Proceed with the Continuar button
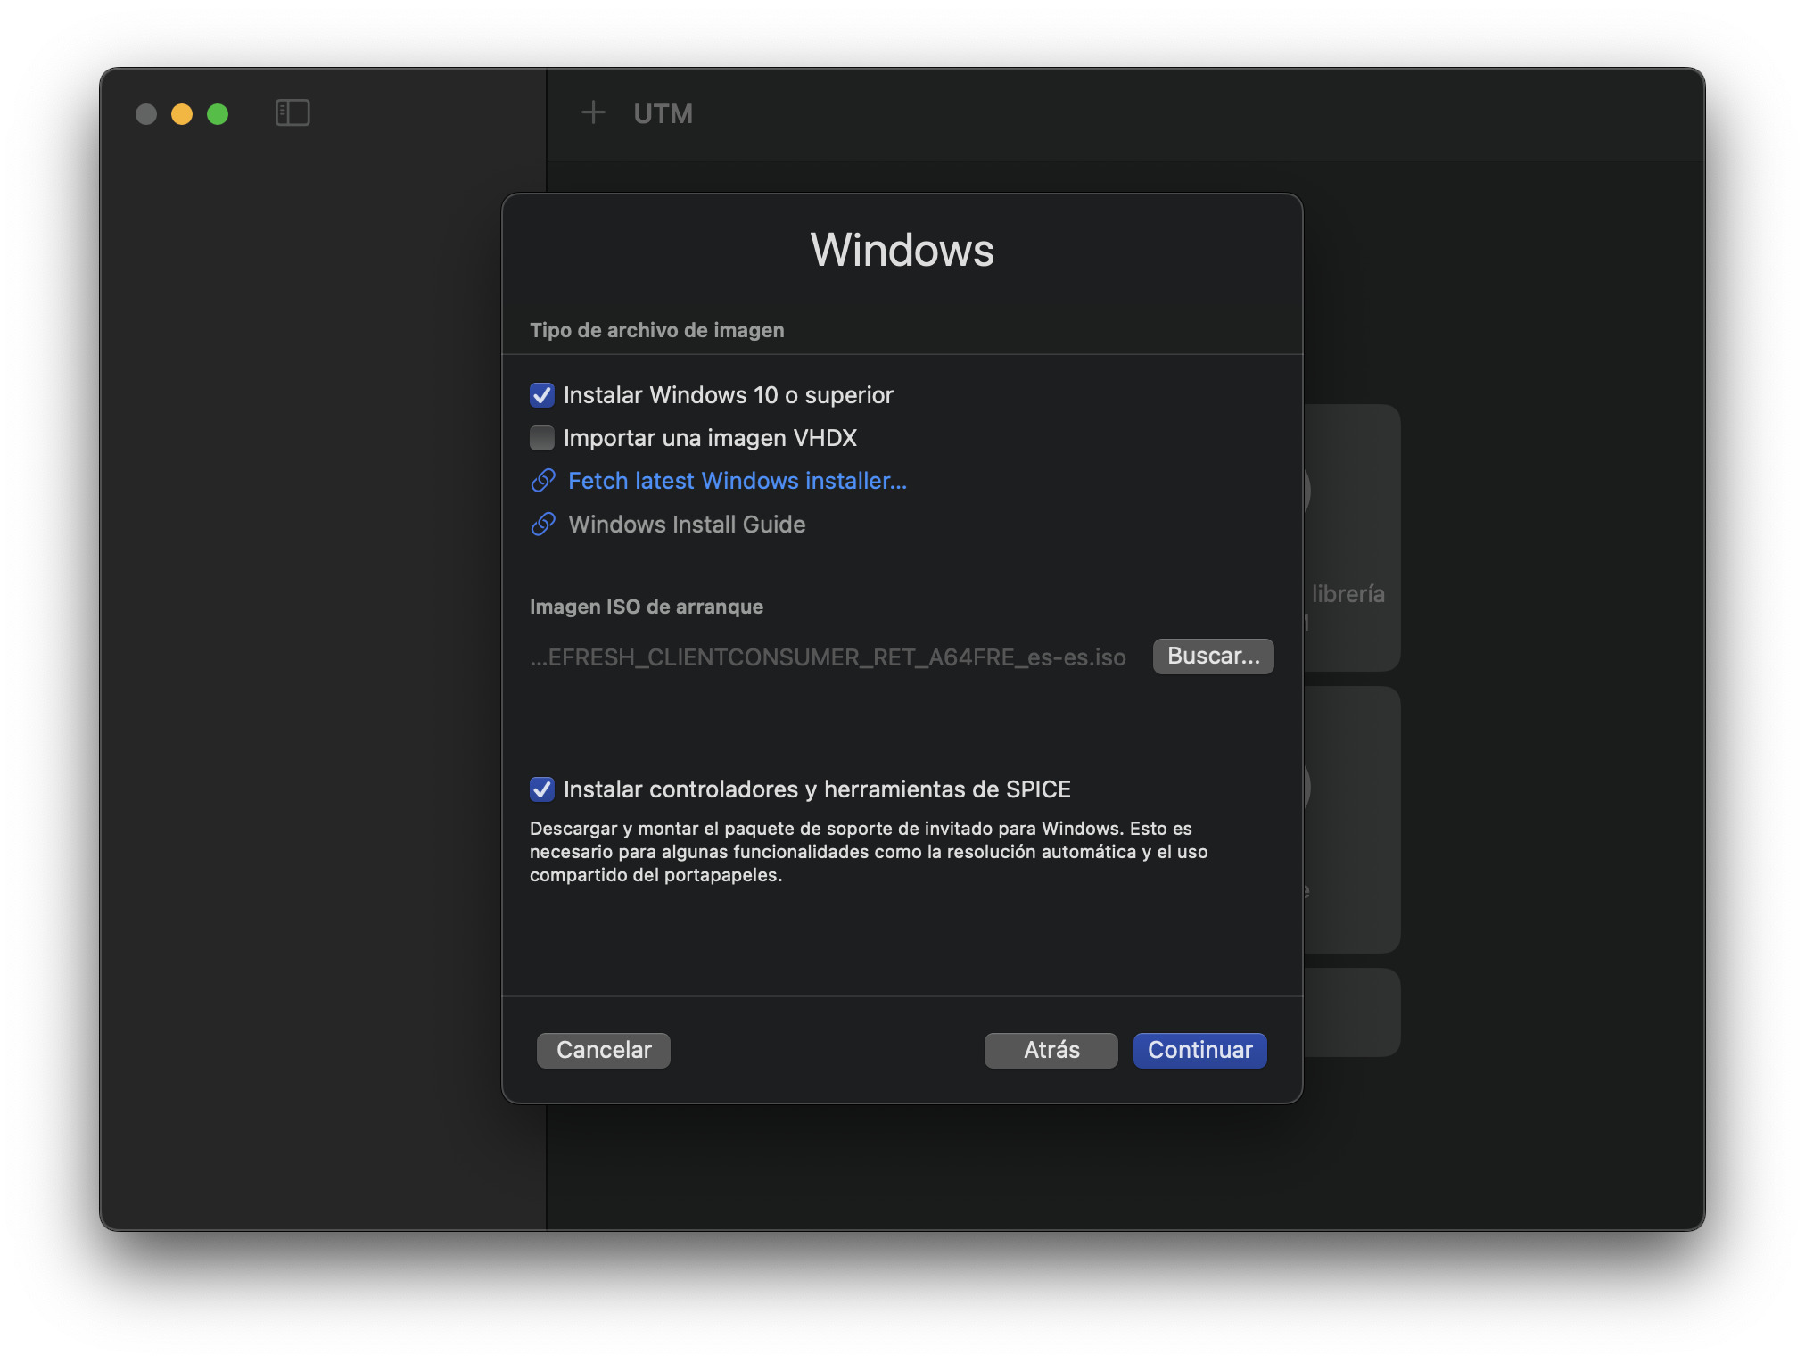Screen dimensions: 1805x1363 (1199, 1050)
